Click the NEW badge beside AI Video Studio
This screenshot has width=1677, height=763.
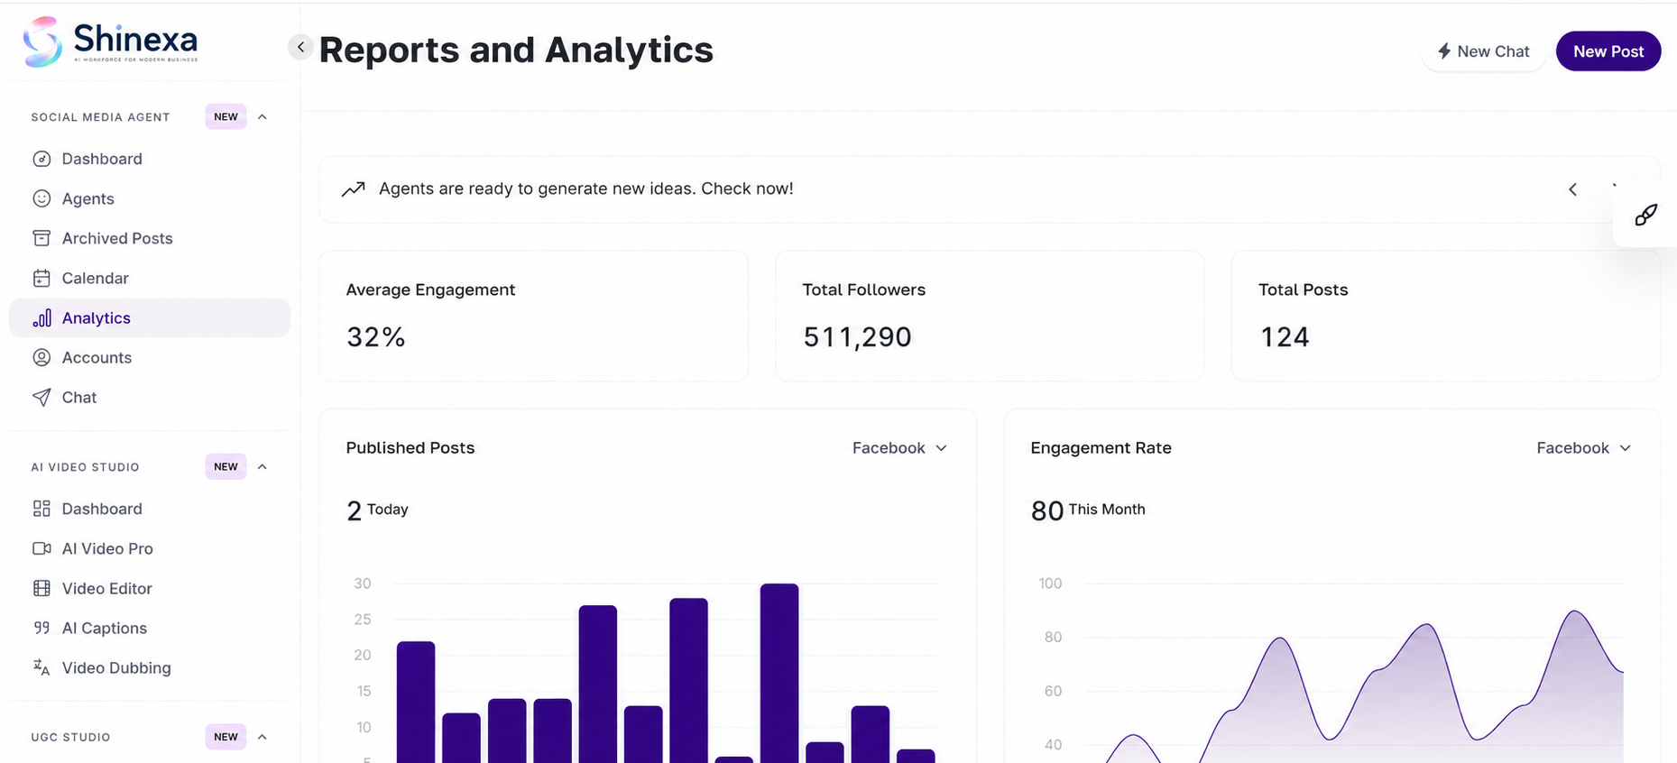226,467
